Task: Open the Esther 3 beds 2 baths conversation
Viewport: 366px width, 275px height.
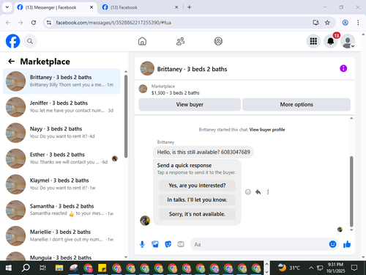Action: (61, 158)
